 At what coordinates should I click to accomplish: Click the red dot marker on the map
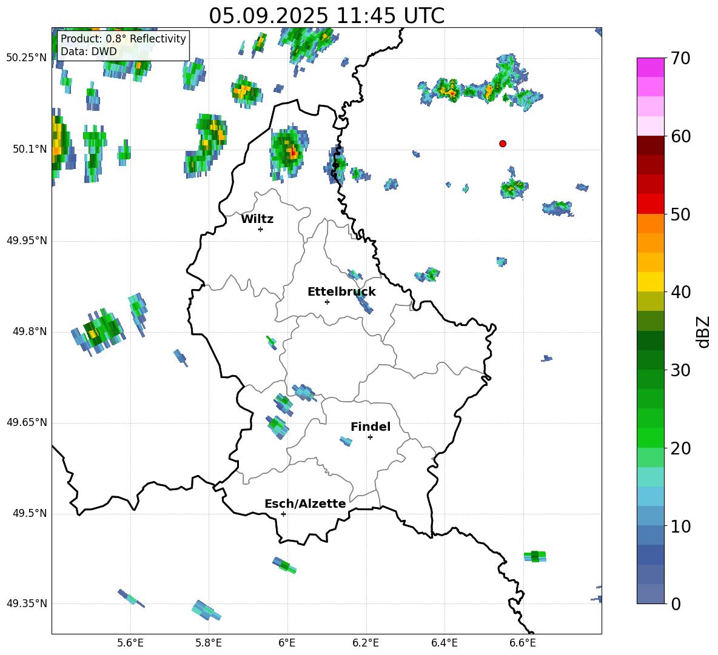point(503,144)
